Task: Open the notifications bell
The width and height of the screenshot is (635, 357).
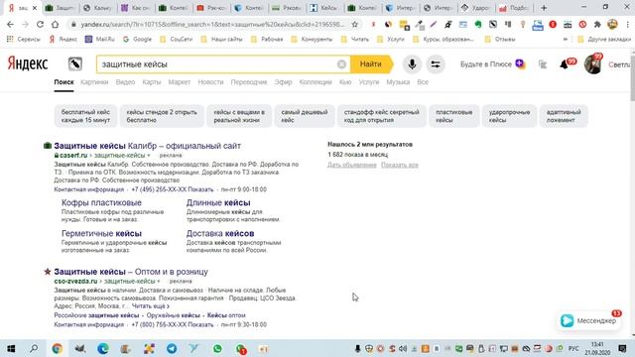Action: coord(564,64)
